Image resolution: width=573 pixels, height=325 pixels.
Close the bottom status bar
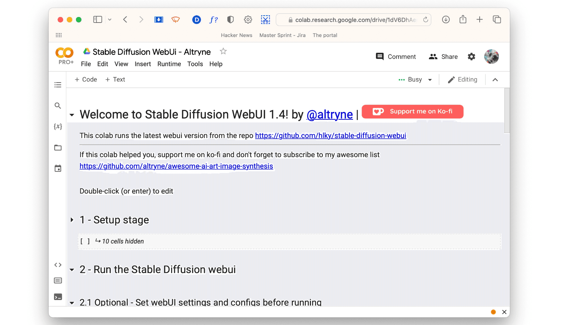coord(504,312)
